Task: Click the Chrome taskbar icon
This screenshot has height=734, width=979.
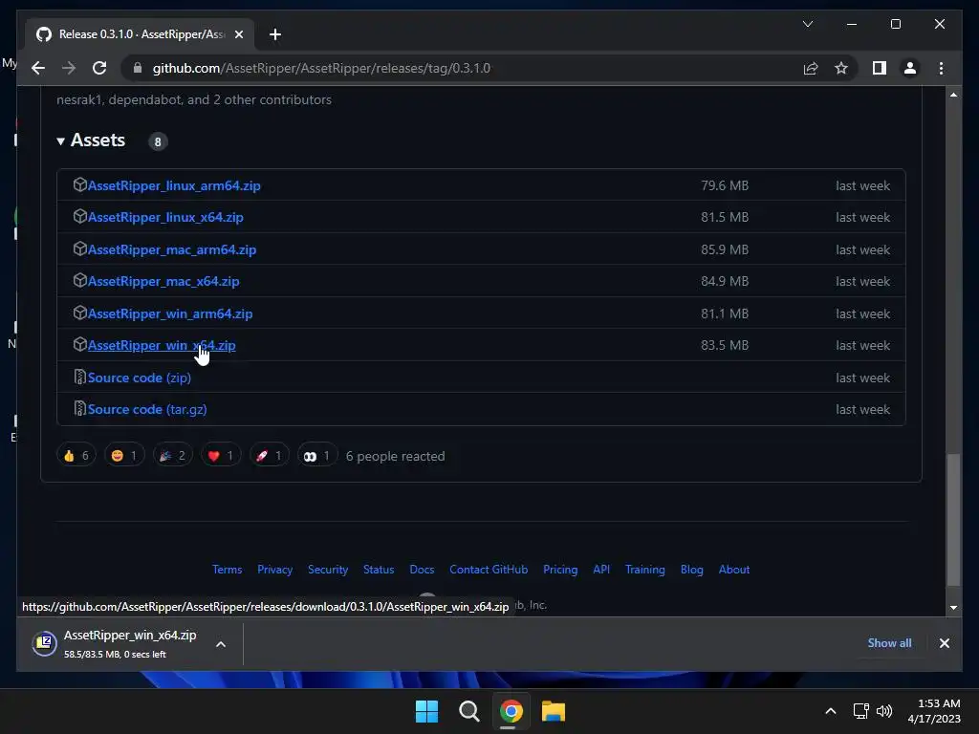Action: [511, 711]
